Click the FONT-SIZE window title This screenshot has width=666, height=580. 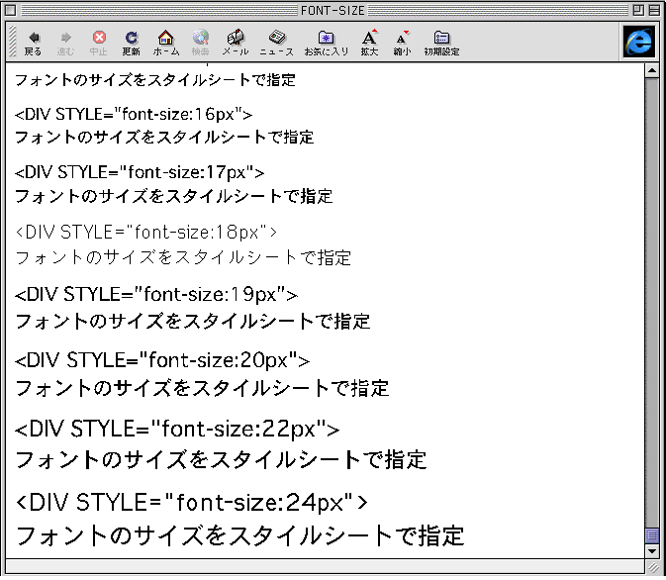[x=333, y=10]
